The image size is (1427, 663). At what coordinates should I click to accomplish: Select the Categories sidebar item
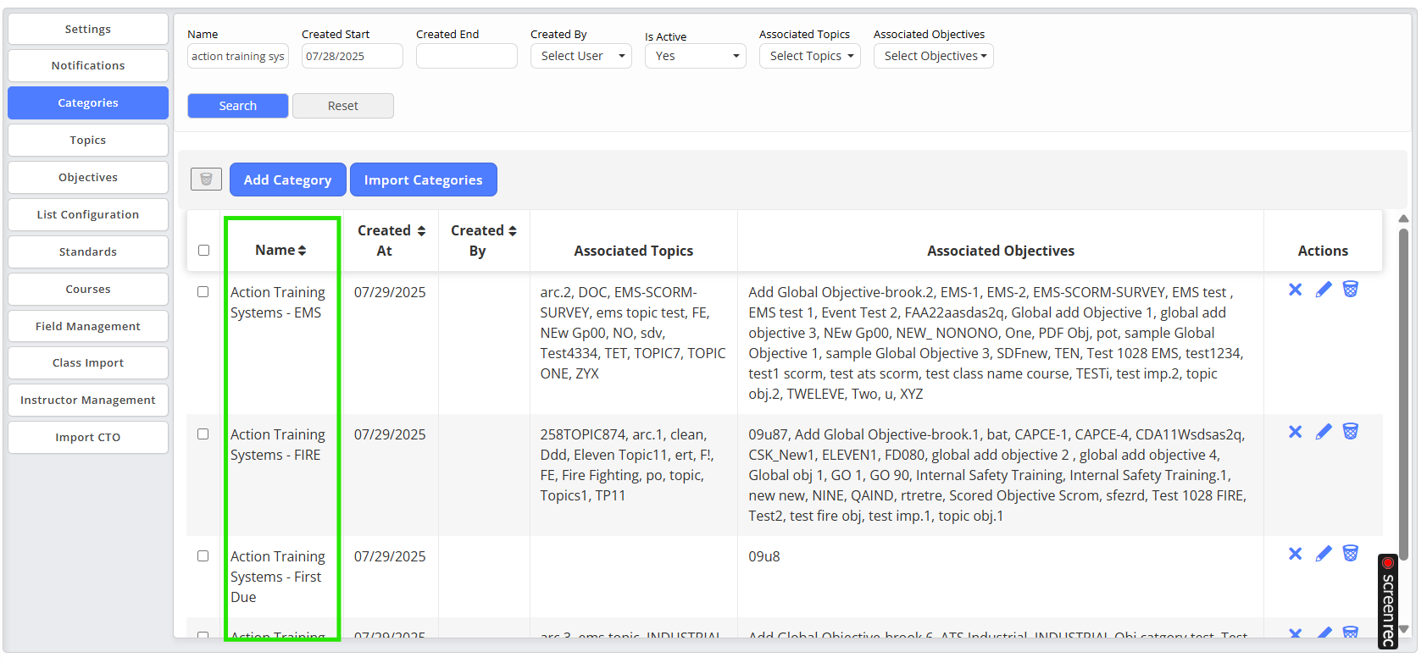tap(88, 102)
